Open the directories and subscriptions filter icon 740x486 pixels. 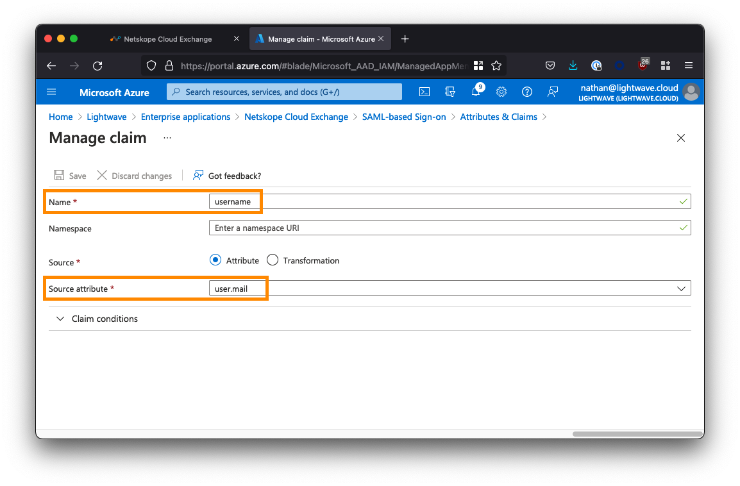pos(450,92)
